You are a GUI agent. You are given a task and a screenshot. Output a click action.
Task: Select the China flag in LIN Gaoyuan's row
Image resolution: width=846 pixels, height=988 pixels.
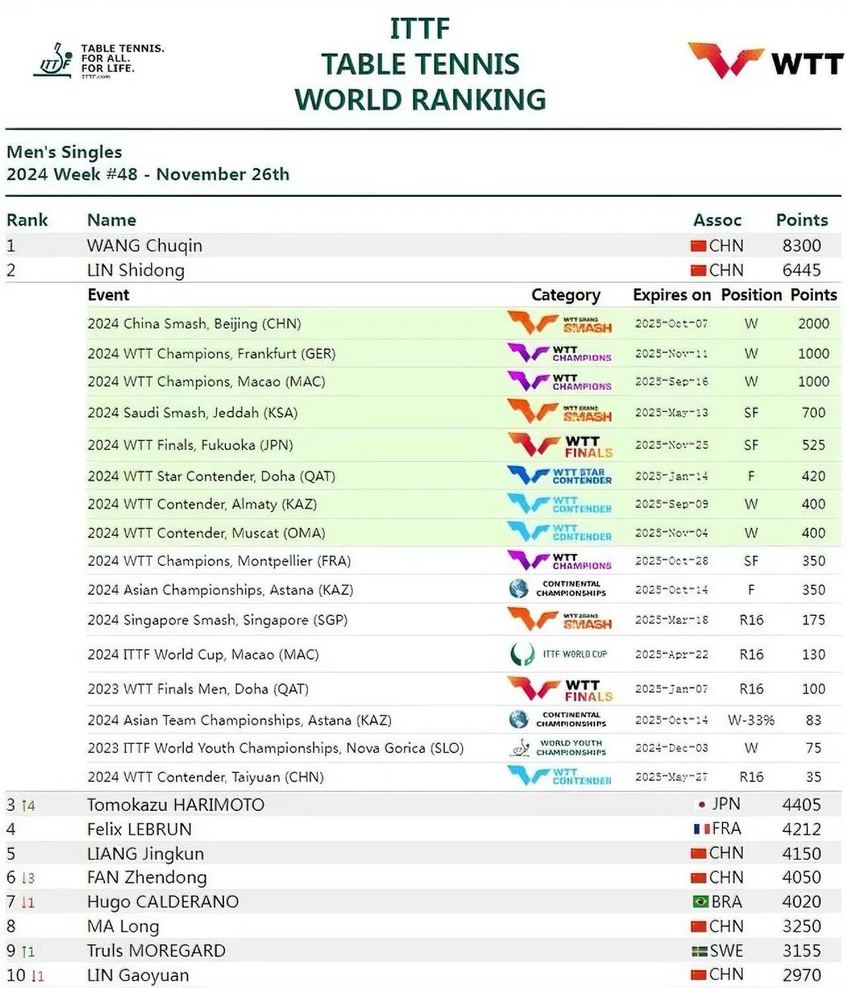tap(698, 975)
